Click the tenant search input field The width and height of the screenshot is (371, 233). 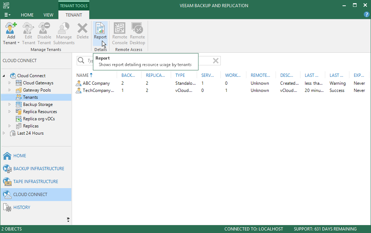[149, 61]
